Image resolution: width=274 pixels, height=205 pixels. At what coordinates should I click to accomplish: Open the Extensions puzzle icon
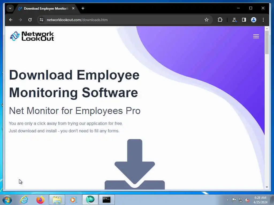(x=220, y=20)
